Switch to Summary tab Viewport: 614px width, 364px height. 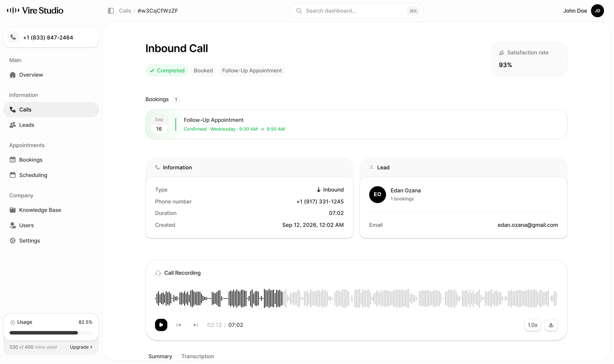[160, 356]
